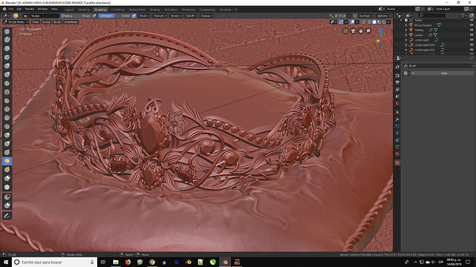Hide the TIARAp object in outliner
Viewport: 476px width, 267px height.
(x=471, y=30)
